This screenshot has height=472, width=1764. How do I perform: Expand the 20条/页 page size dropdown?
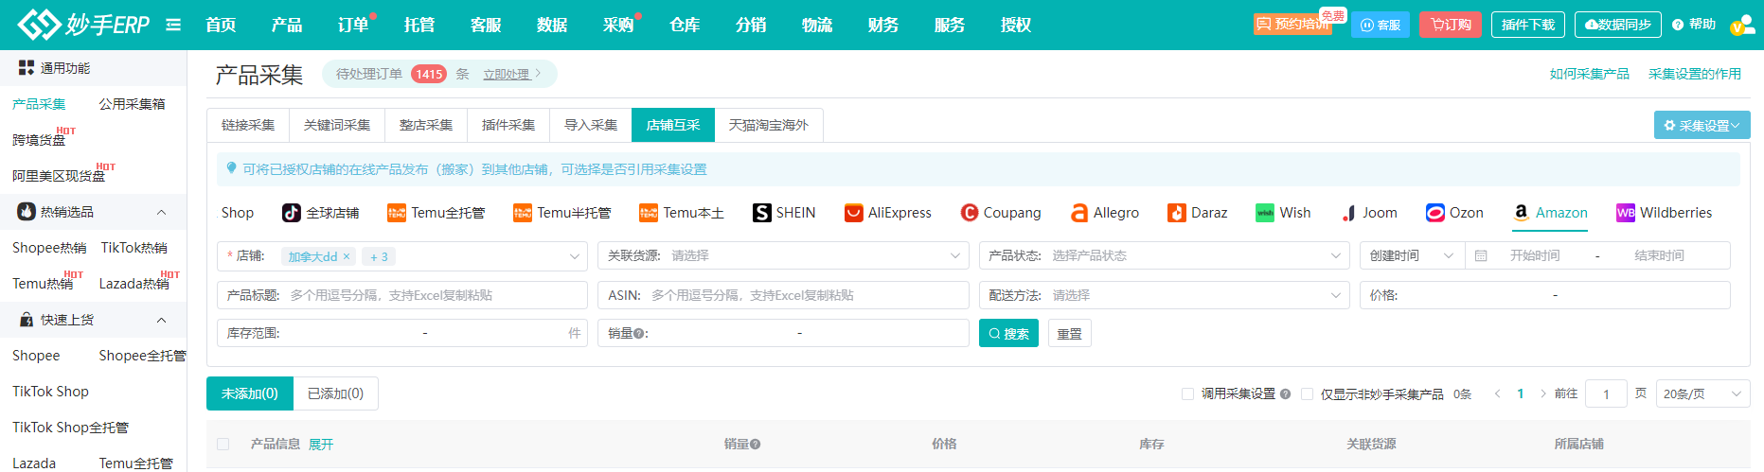[1702, 394]
